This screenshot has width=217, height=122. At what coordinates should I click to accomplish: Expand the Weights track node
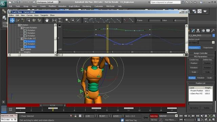20,52
